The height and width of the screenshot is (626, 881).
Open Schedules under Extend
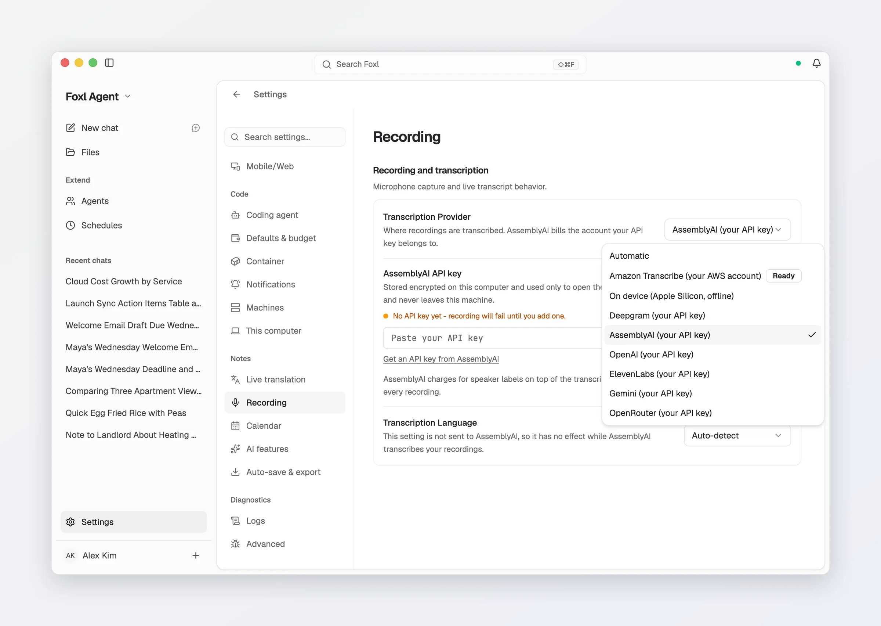pos(134,226)
